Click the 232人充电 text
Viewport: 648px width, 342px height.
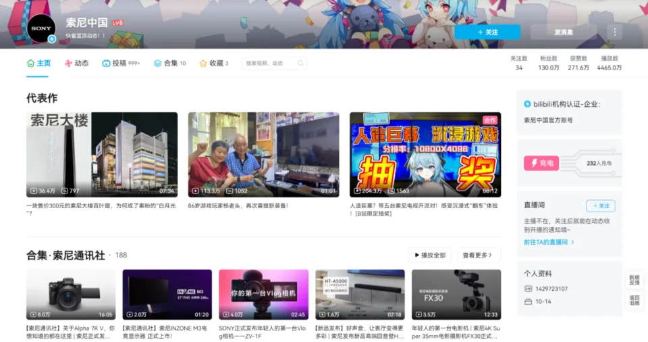[x=599, y=163]
